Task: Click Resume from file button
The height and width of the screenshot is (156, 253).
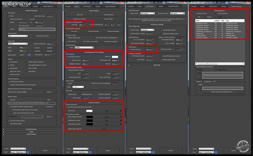Action: click(x=94, y=32)
